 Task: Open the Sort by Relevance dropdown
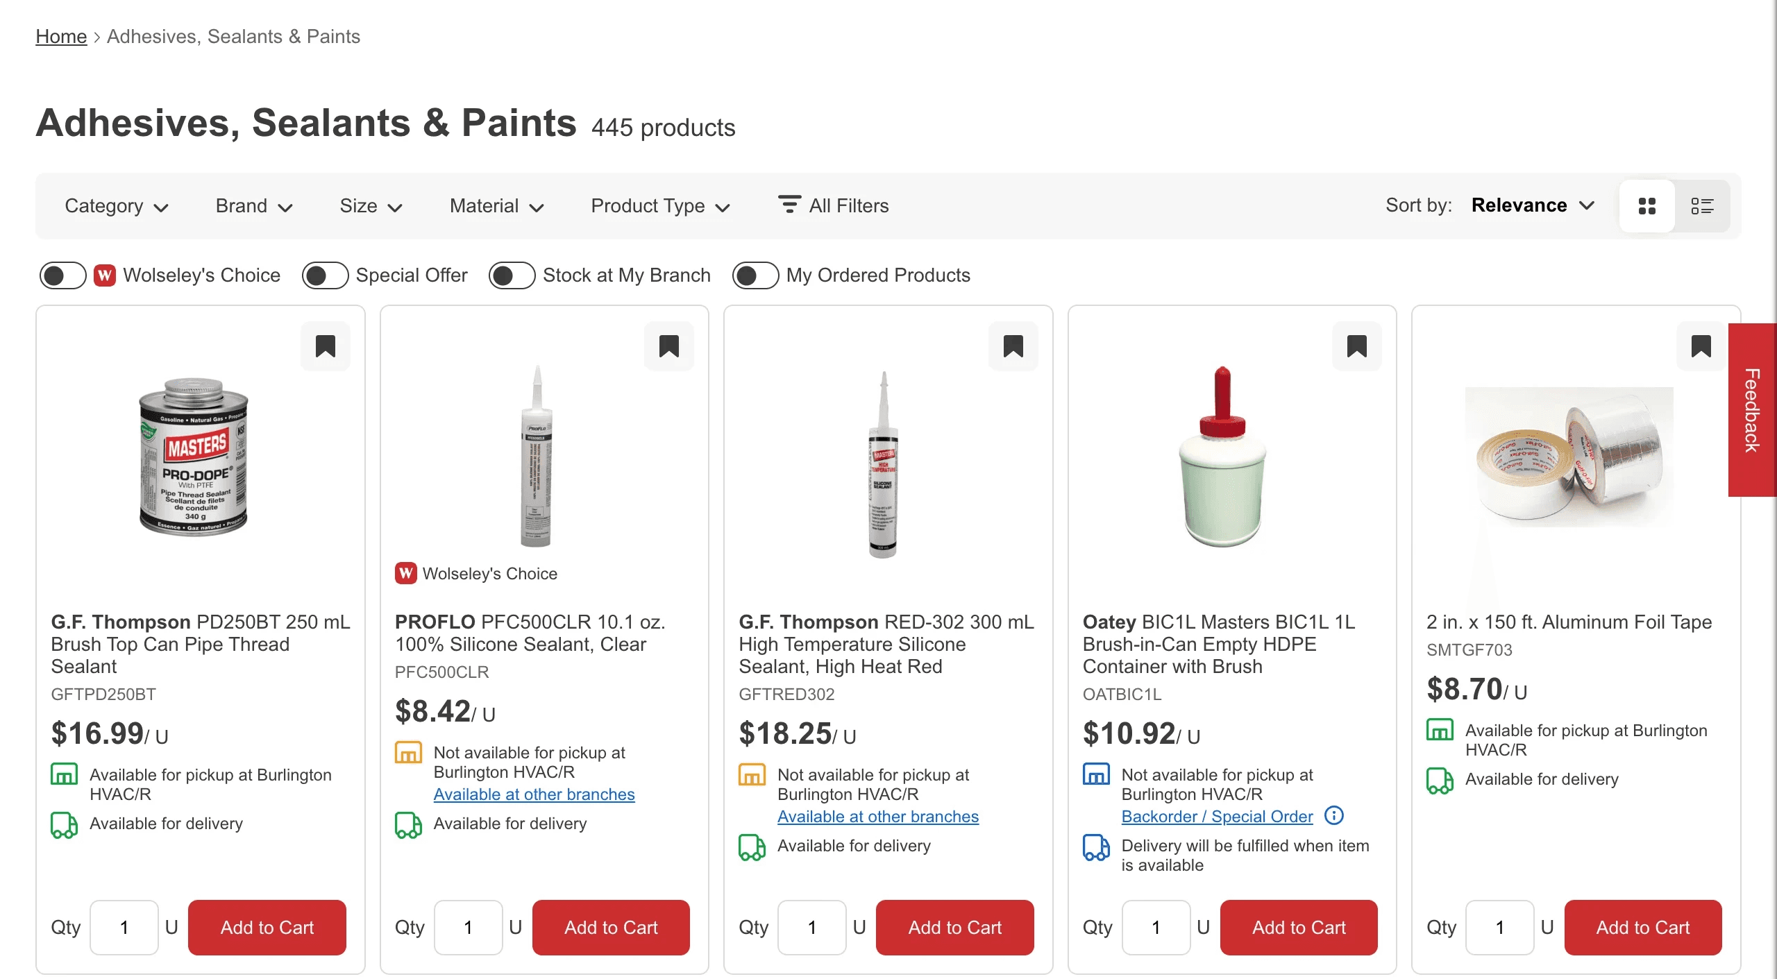pyautogui.click(x=1532, y=205)
